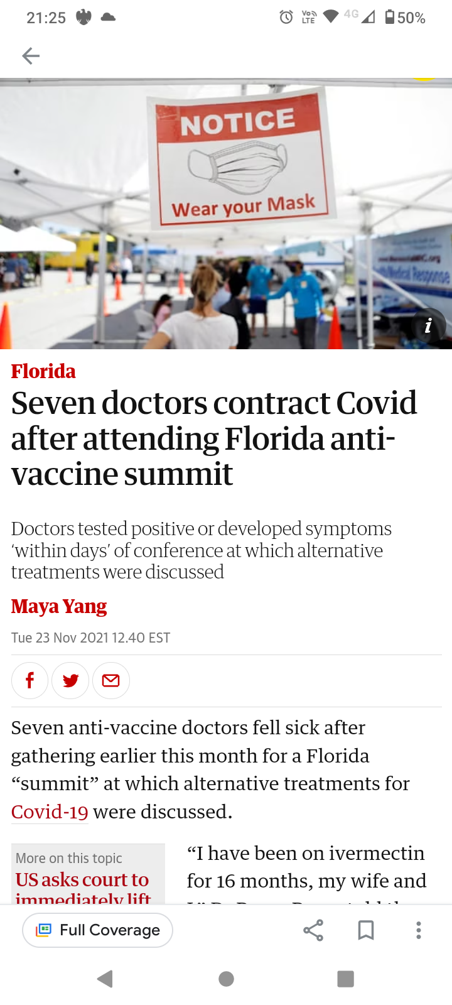Tap the share icon in the bottom bar
Viewport: 452px width, 1005px height.
pyautogui.click(x=313, y=930)
